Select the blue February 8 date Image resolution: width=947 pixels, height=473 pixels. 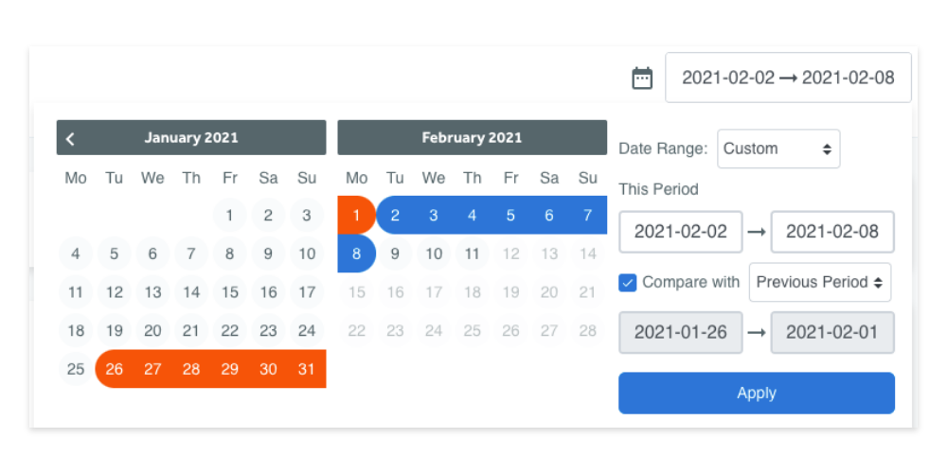pyautogui.click(x=356, y=254)
